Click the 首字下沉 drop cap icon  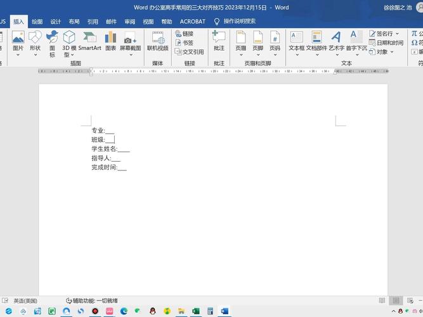click(x=356, y=37)
